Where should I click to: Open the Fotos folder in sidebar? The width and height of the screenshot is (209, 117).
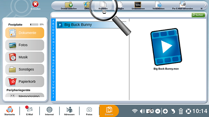coord(25,45)
